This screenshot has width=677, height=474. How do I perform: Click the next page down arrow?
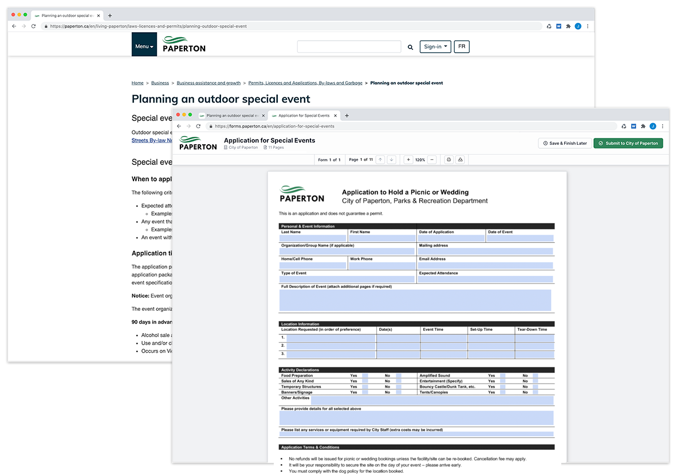(x=392, y=160)
